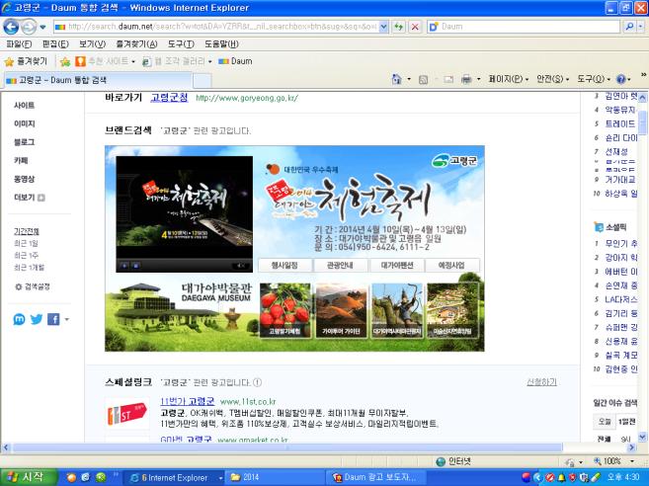Click the 가야투어 가이던 thumbnail
649x486 pixels.
pos(341,310)
